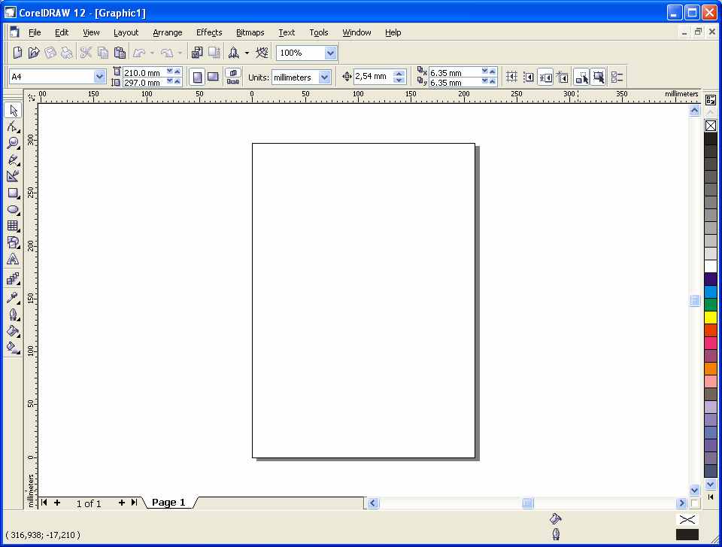The height and width of the screenshot is (547, 722).
Task: Click the Open file icon
Action: tap(34, 53)
